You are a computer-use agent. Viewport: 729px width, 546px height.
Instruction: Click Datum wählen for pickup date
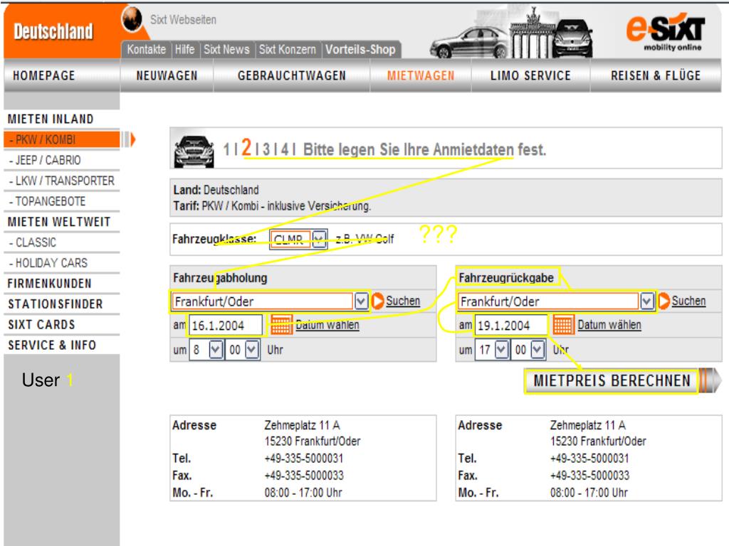pos(327,324)
